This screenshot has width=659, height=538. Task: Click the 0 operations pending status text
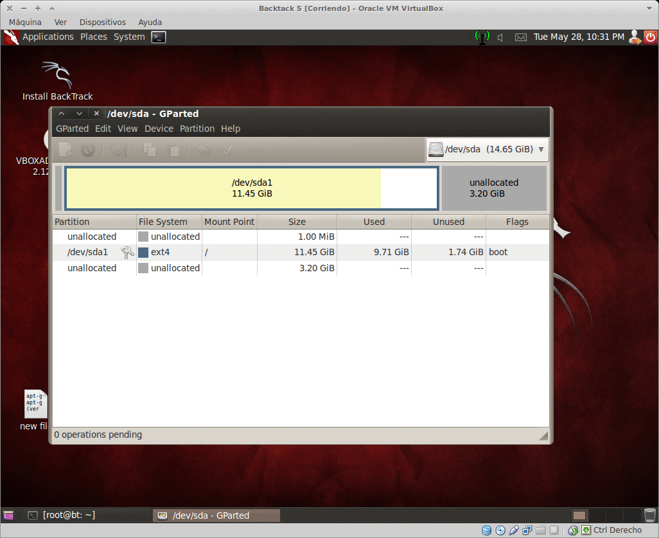click(98, 435)
